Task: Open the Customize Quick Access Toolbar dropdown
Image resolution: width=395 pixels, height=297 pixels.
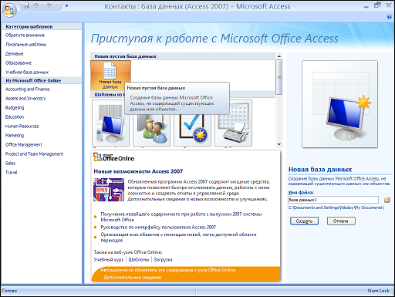Action: pyautogui.click(x=66, y=5)
